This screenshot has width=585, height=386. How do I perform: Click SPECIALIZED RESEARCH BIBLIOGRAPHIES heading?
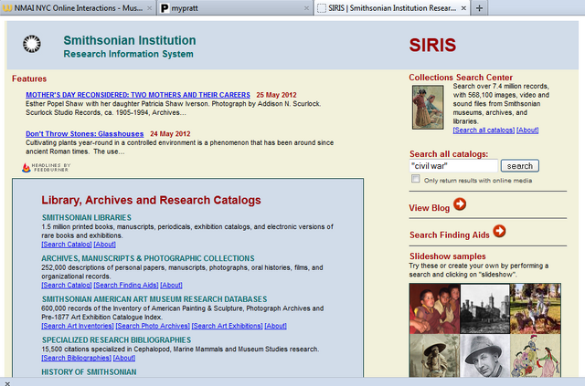click(116, 339)
